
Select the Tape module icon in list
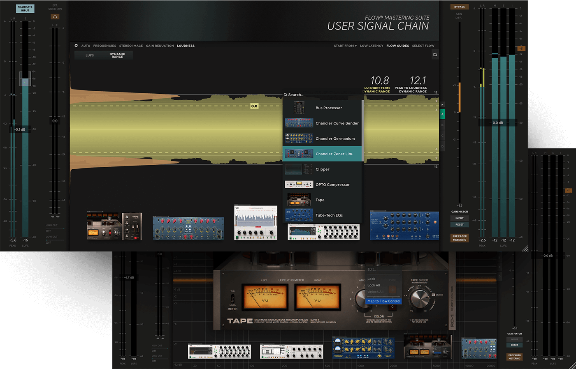tap(299, 200)
